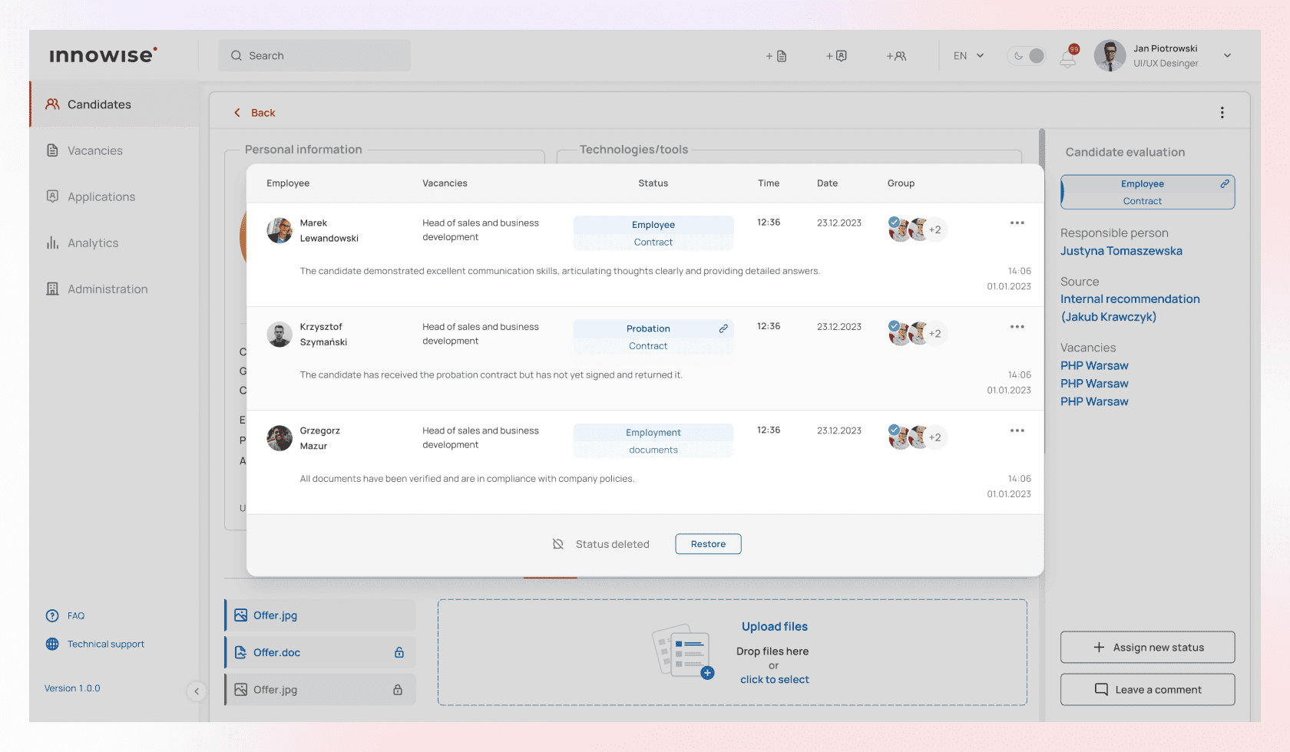Go Back to the previous page
The height and width of the screenshot is (752, 1290).
coord(254,113)
